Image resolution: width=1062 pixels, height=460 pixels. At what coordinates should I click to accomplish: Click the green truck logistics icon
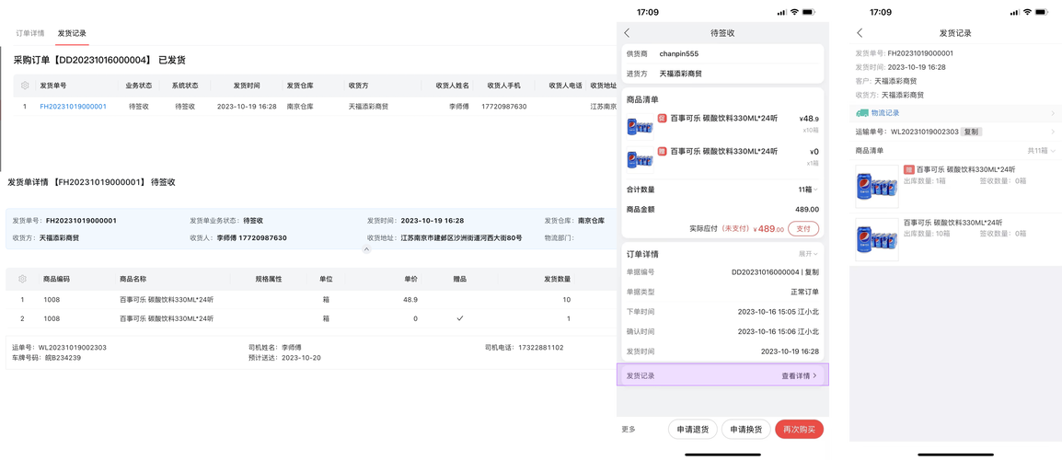(x=861, y=113)
